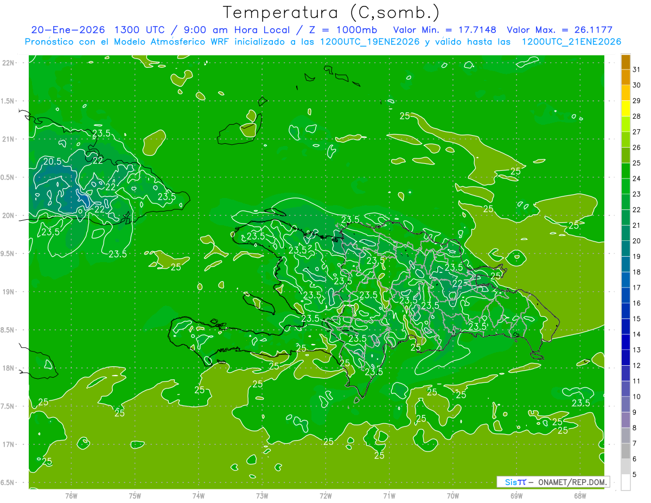Click the yellow swatch between 28 and 29
Image resolution: width=651 pixels, height=503 pixels.
(x=626, y=109)
